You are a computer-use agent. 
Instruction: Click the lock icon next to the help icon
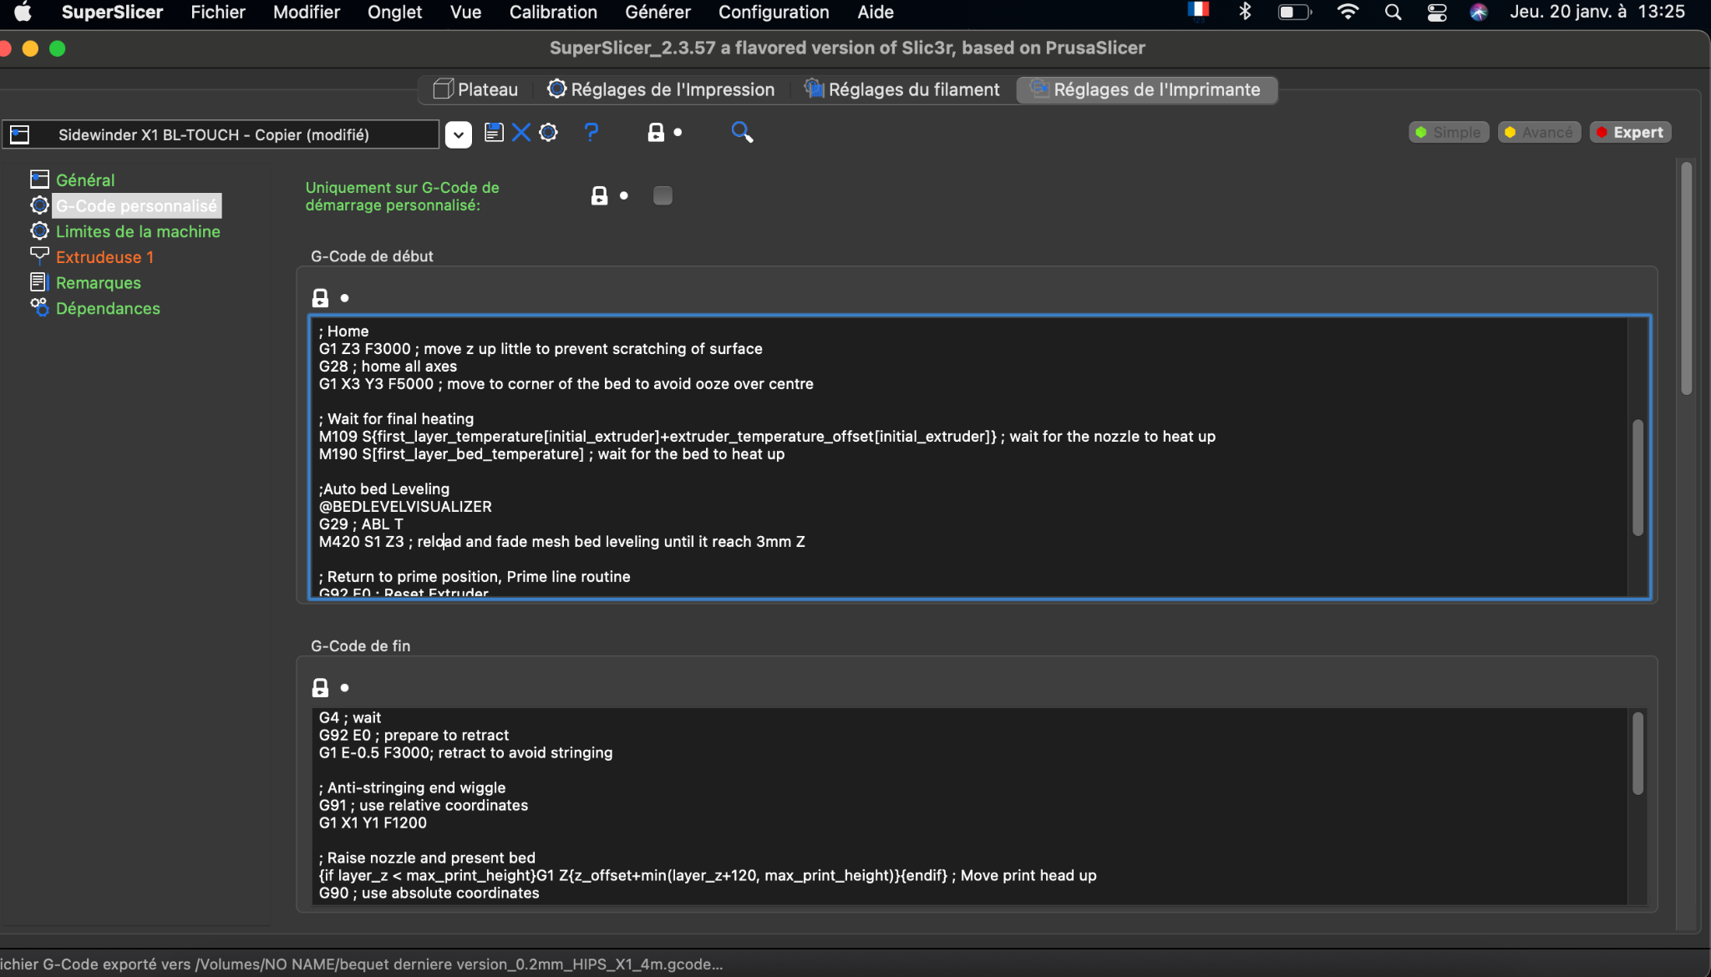(656, 133)
